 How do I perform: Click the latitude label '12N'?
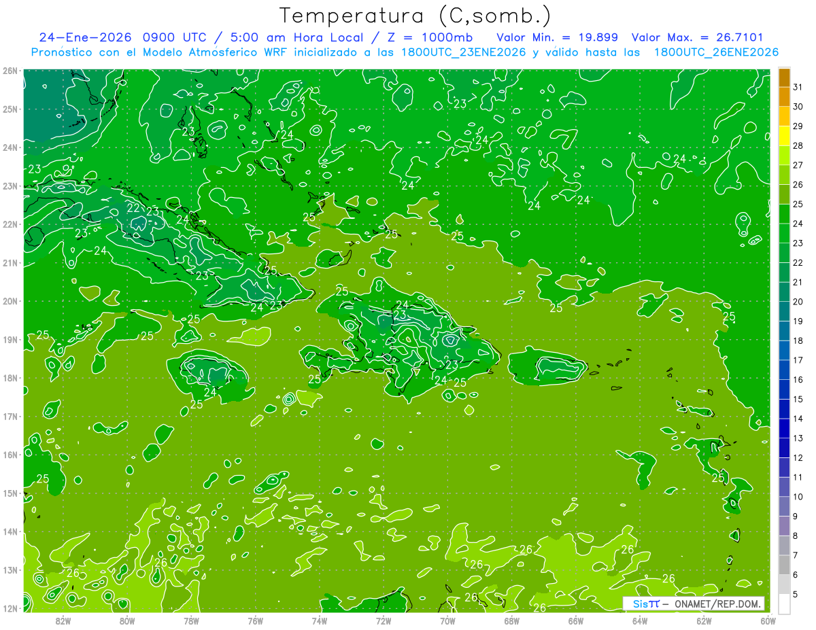tap(10, 608)
